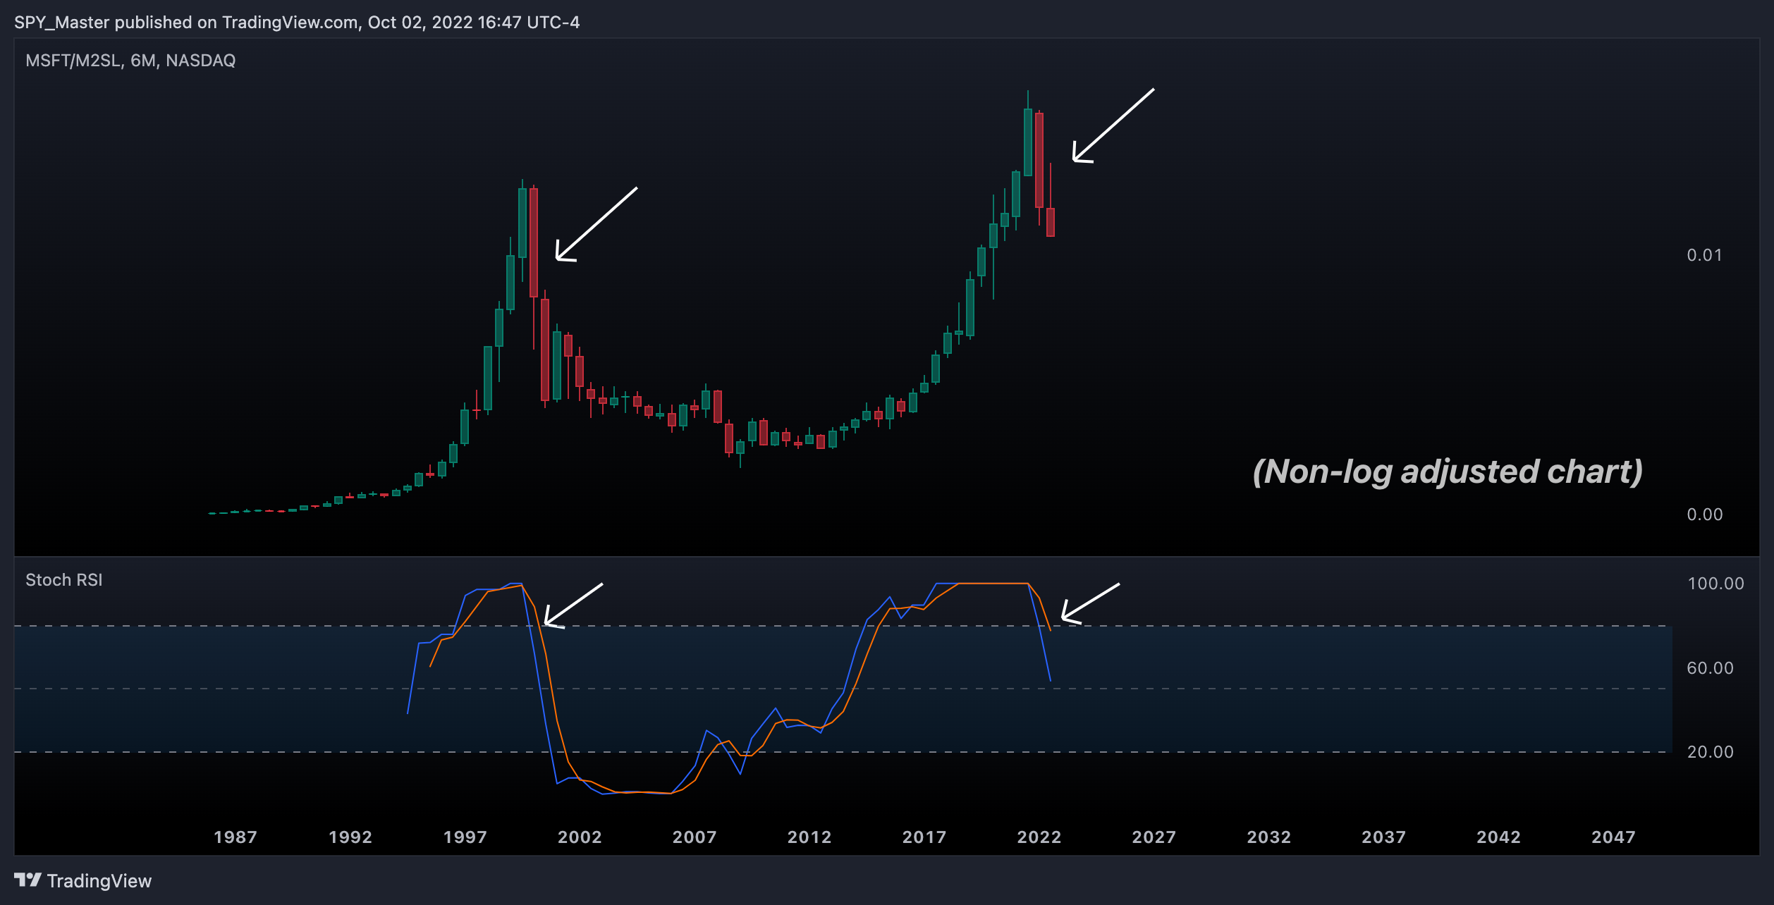The height and width of the screenshot is (905, 1774).
Task: Select the 2007 date label
Action: click(695, 837)
